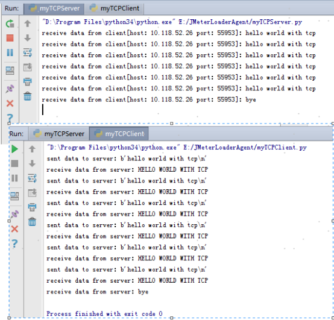Screen dimensions: 334x320
Task: Toggle soft-wrap in the client console
Action: pos(32,178)
